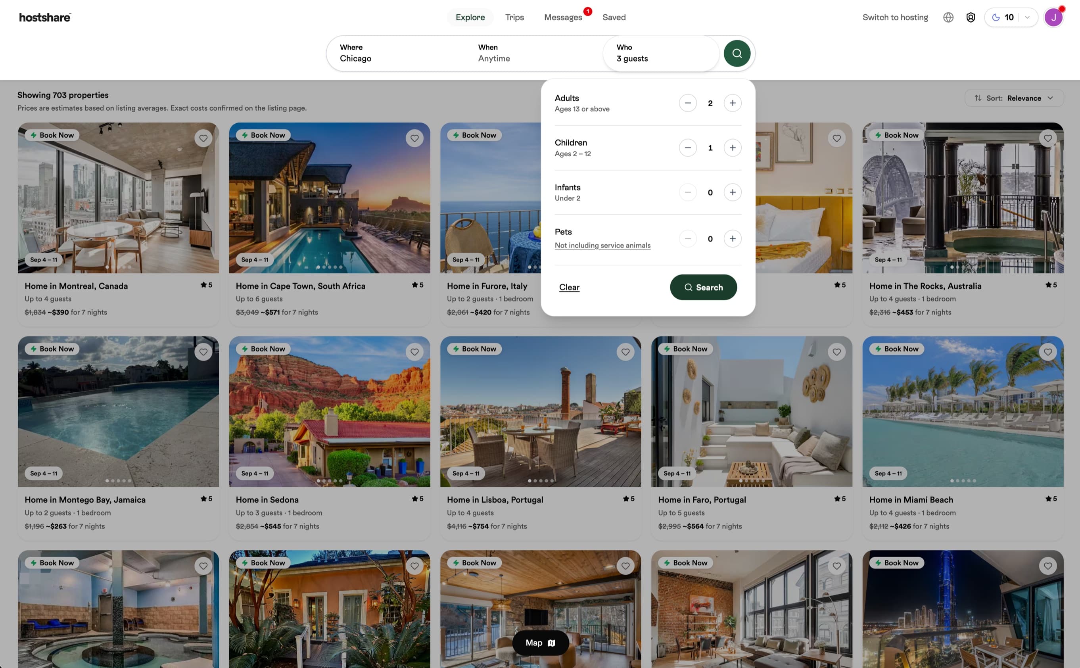The width and height of the screenshot is (1080, 668).
Task: Click Book Now badge on Cape Town listing
Action: tap(263, 135)
